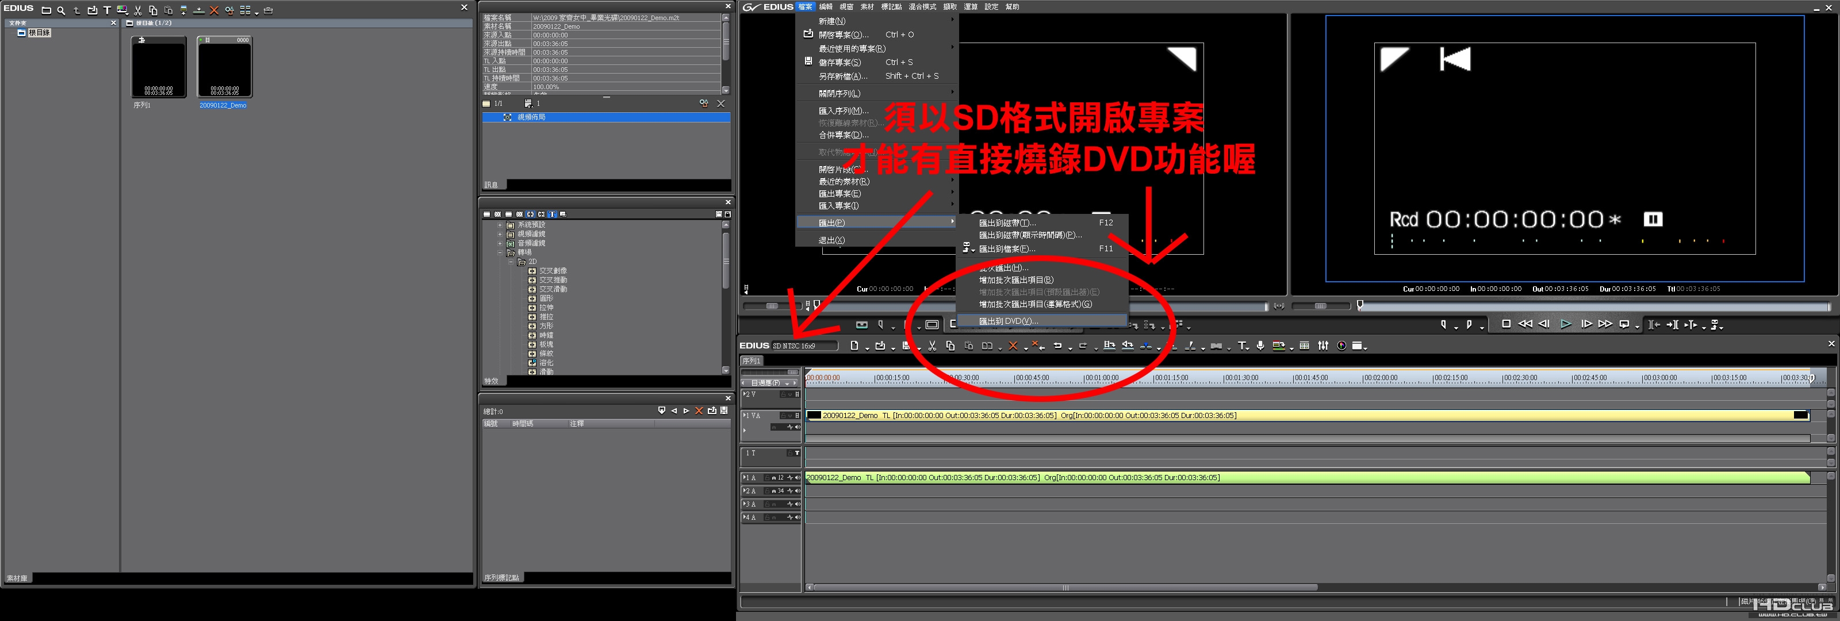Click the recorder fast forward button

(x=1605, y=324)
